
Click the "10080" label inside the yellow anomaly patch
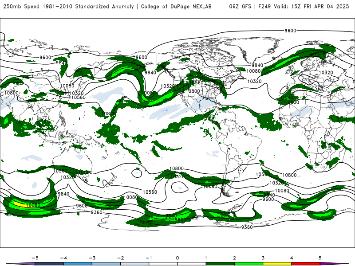pos(33,205)
